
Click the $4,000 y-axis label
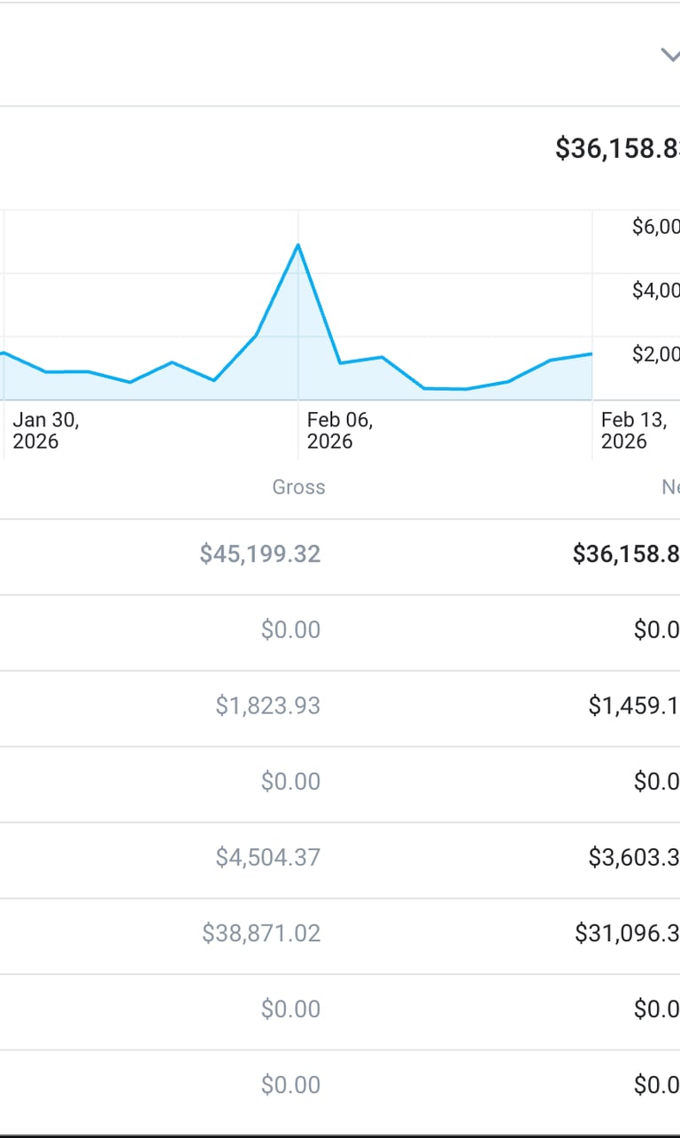[x=655, y=291]
